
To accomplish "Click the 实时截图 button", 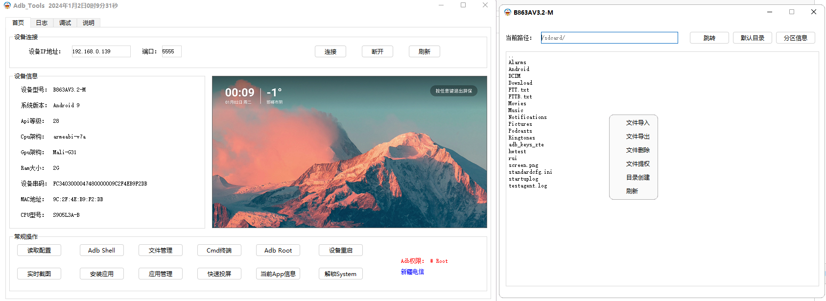I will tap(39, 274).
